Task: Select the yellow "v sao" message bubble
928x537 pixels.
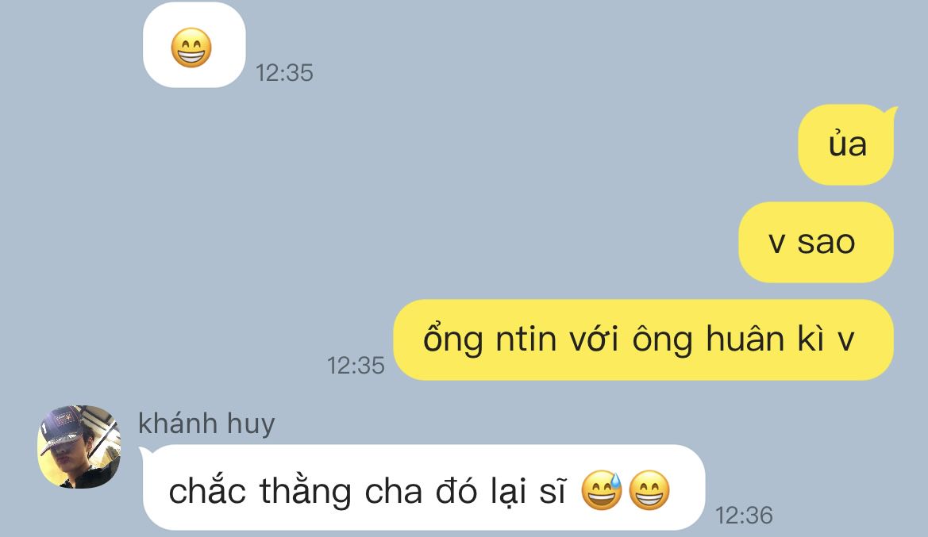Action: (x=815, y=242)
